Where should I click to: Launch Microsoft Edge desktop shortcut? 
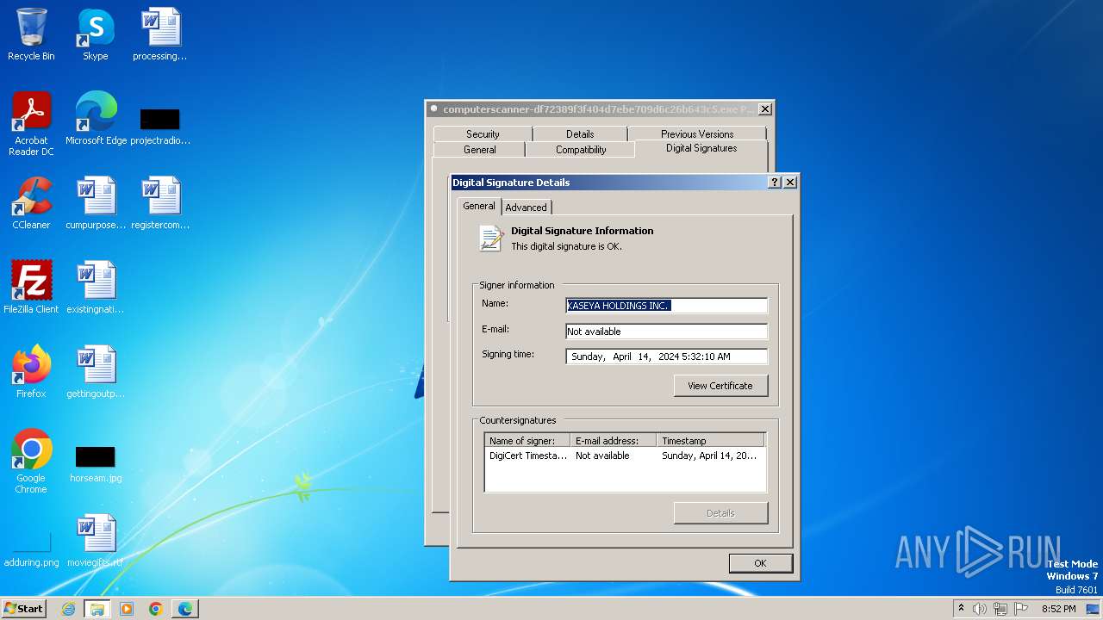pyautogui.click(x=96, y=118)
